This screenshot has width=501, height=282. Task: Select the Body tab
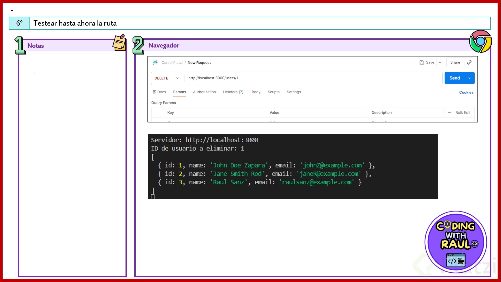click(256, 92)
